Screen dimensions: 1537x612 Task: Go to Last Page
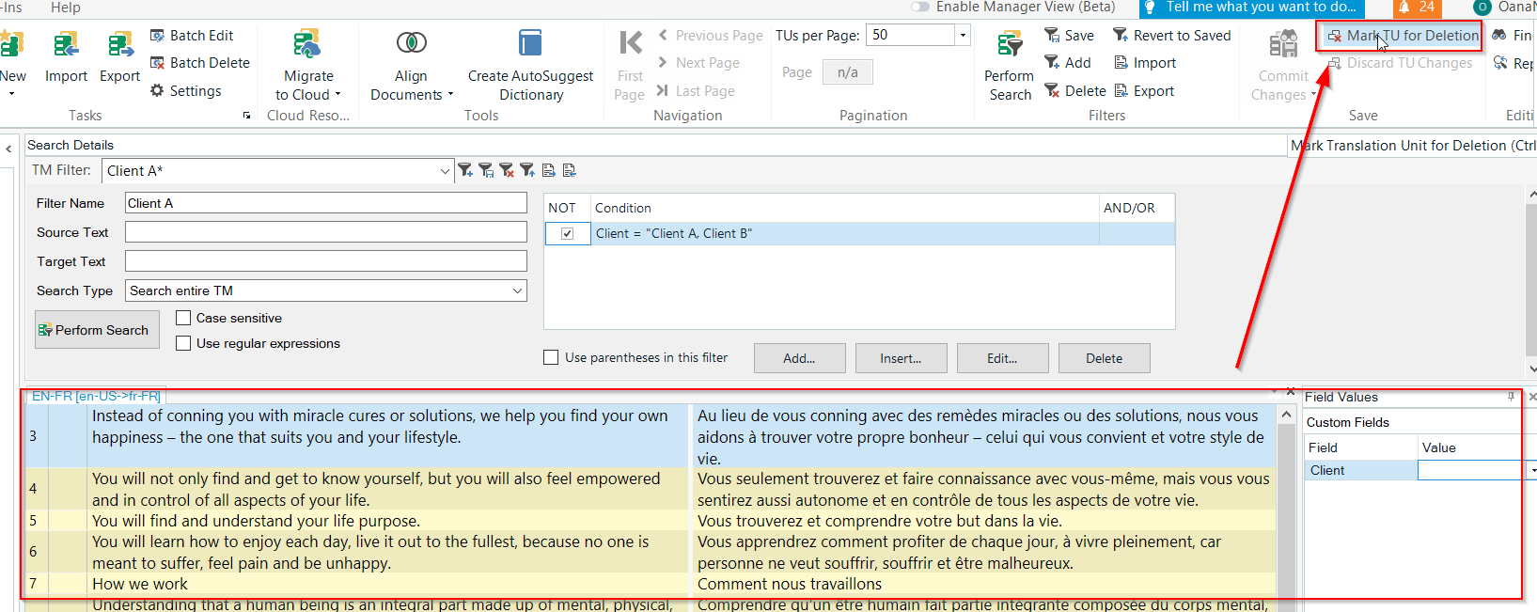pyautogui.click(x=696, y=91)
